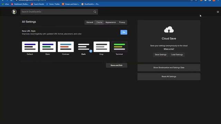Switch to the Appearance tab
This screenshot has width=221, height=124.
(x=110, y=22)
